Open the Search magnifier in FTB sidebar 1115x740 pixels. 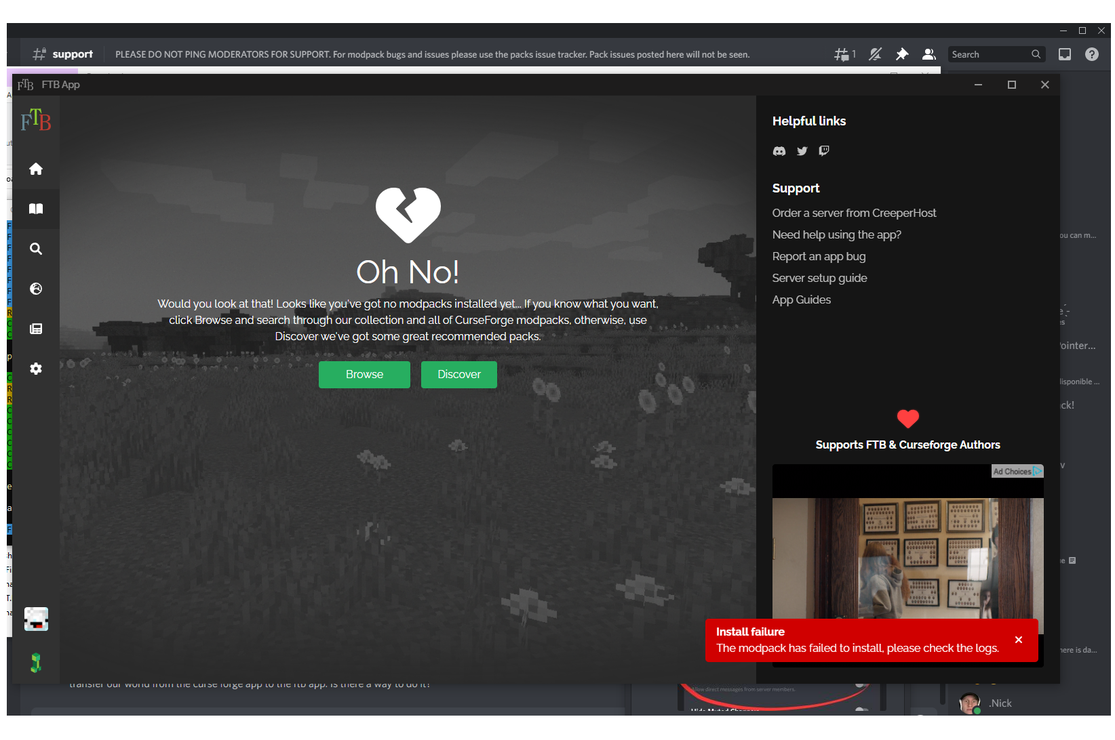(x=36, y=249)
